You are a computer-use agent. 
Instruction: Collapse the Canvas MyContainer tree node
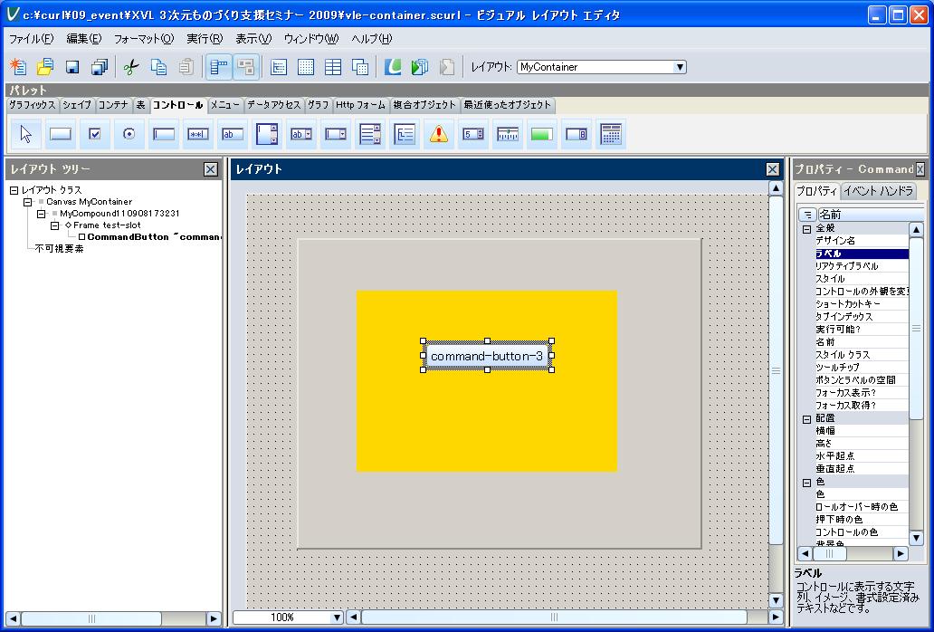pos(28,202)
